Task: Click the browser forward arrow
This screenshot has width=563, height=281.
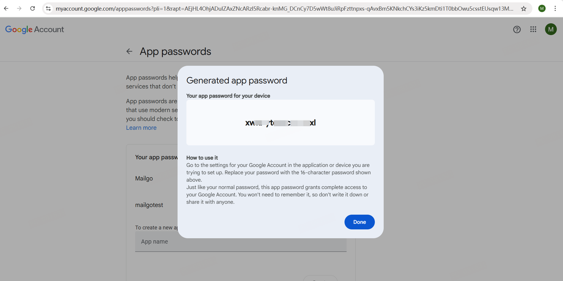Action: pos(19,9)
